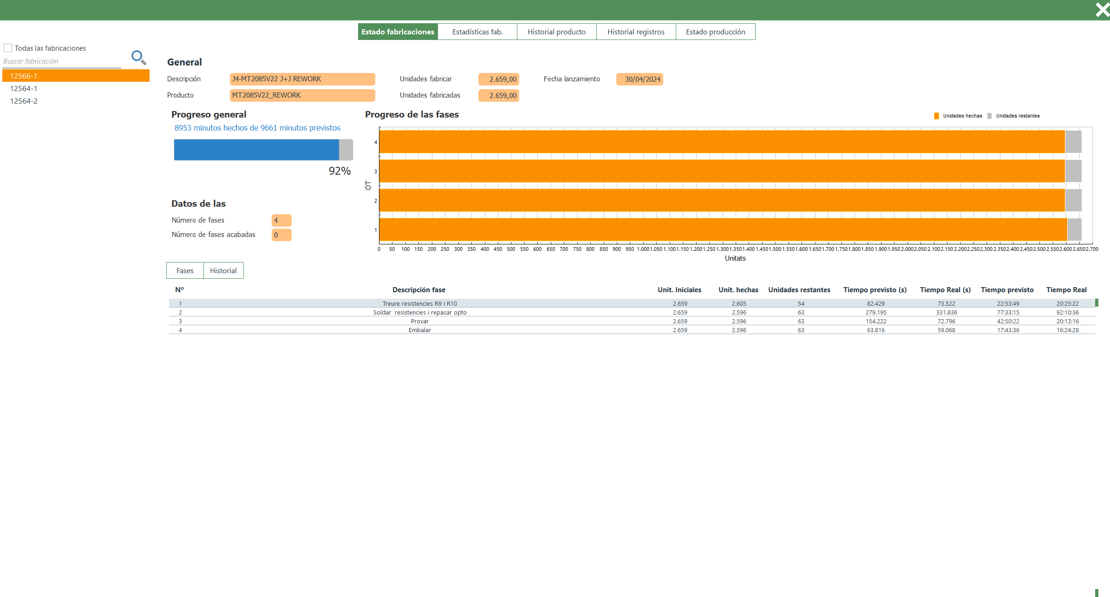This screenshot has width=1110, height=597.
Task: Go to the Estado producción tab
Action: click(715, 32)
